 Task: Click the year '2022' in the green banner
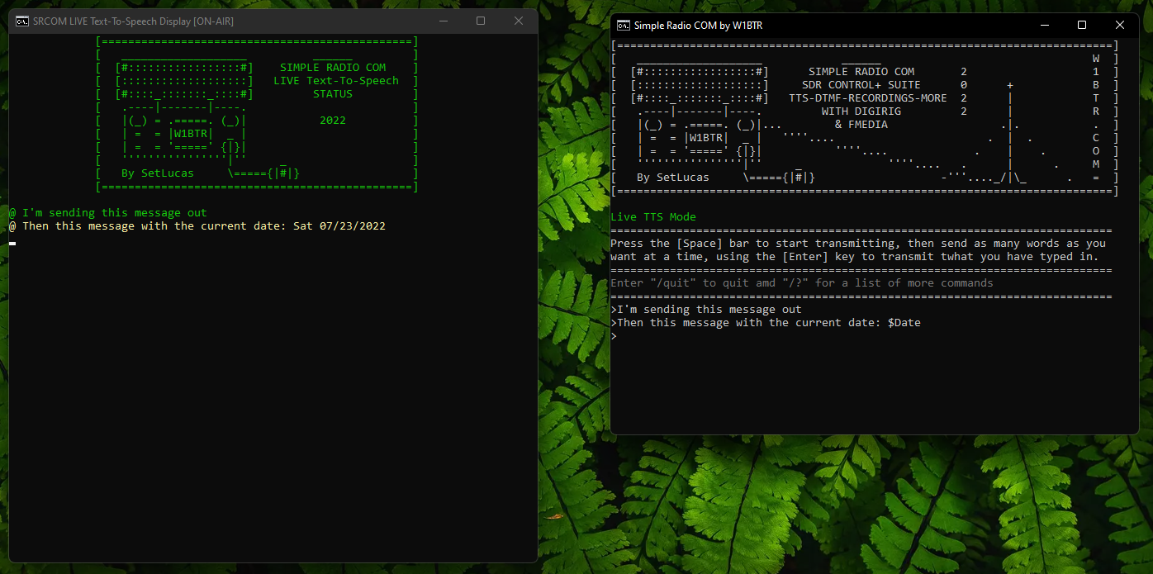coord(333,121)
